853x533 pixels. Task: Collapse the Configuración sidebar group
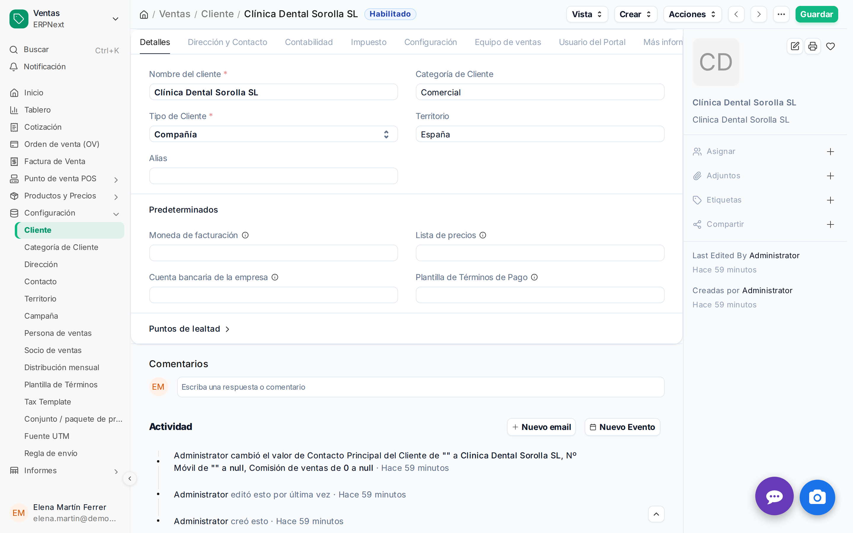coord(116,214)
